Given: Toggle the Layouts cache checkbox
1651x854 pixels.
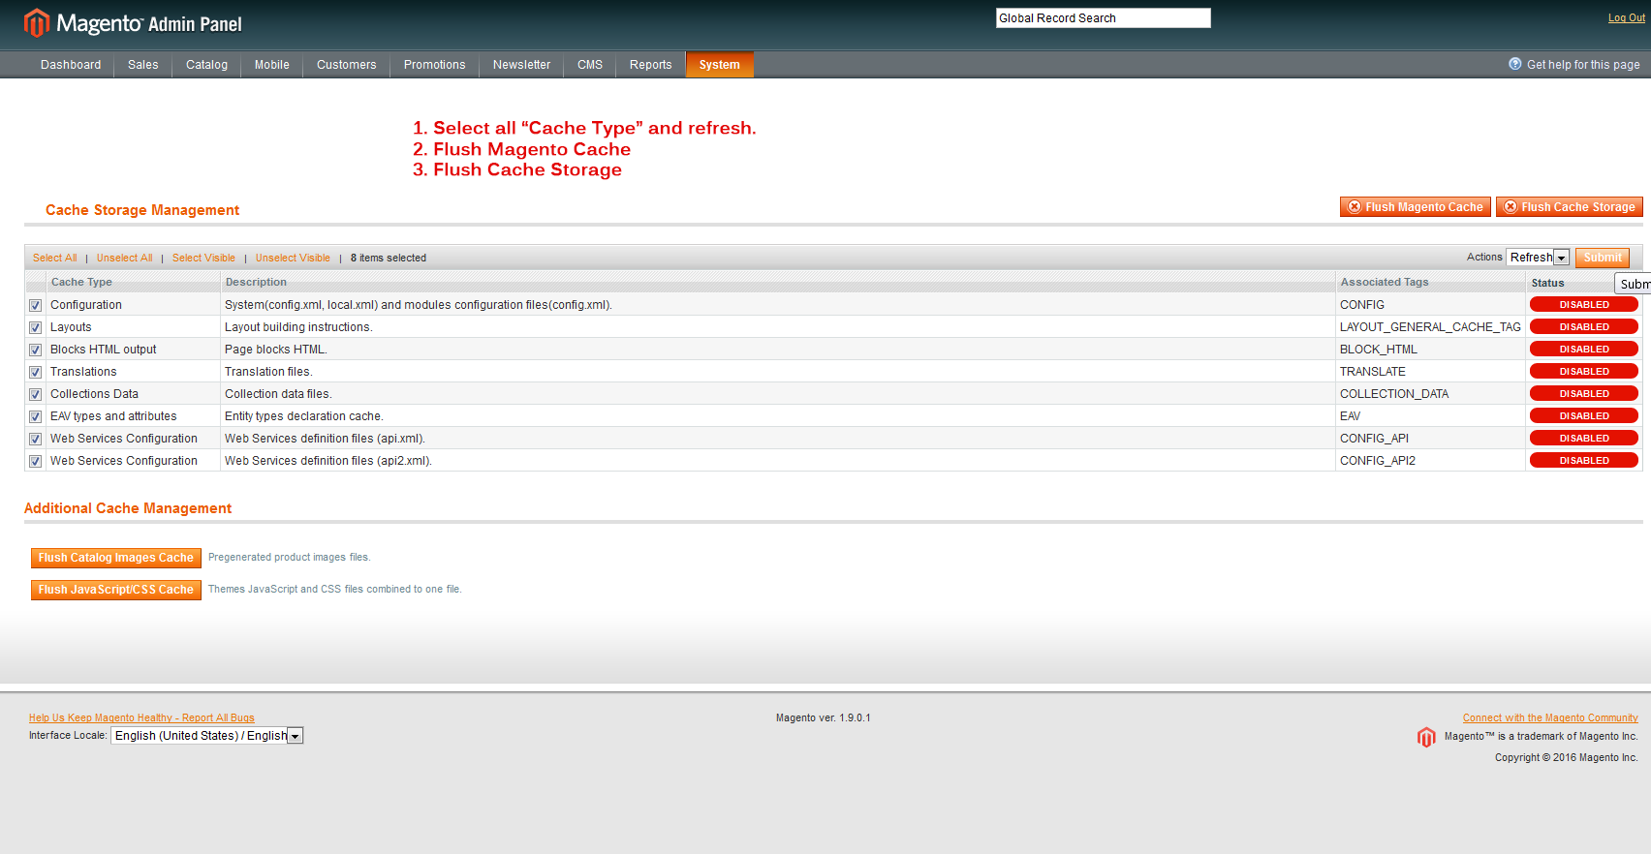Looking at the screenshot, I should (35, 327).
